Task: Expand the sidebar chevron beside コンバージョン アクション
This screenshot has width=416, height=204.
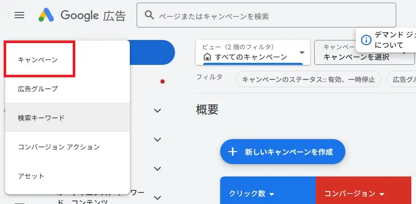Action: [157, 140]
